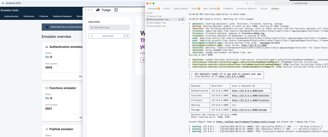Click the Emulator Suite title
Screen dimensions: 328x137
9,10
